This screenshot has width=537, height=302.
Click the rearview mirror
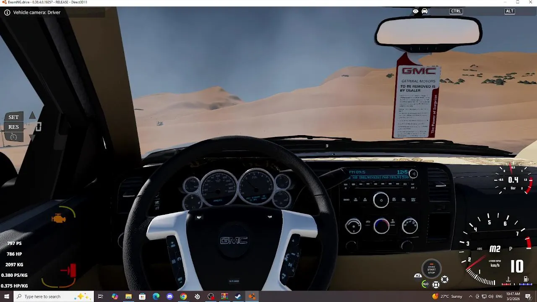pos(428,32)
